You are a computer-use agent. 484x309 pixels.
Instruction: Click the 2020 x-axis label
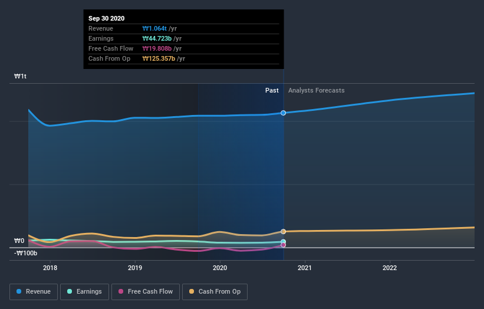coord(220,268)
